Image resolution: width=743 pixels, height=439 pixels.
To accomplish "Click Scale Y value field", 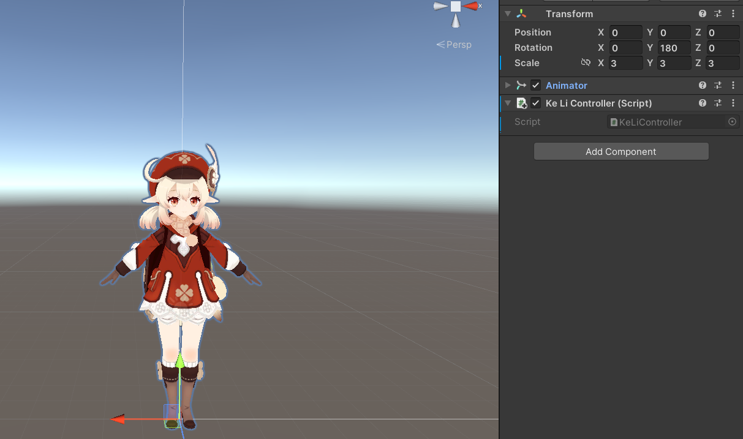I will point(674,63).
